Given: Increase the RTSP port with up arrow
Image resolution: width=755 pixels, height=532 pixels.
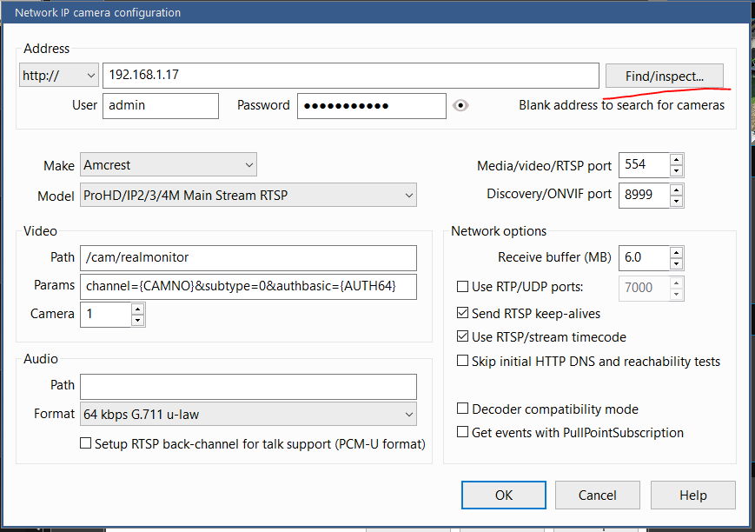Looking at the screenshot, I should [677, 159].
